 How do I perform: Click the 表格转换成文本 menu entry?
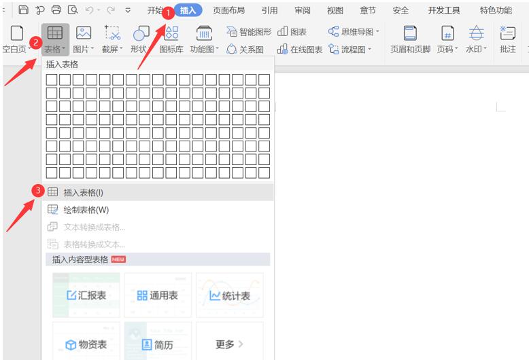point(158,244)
